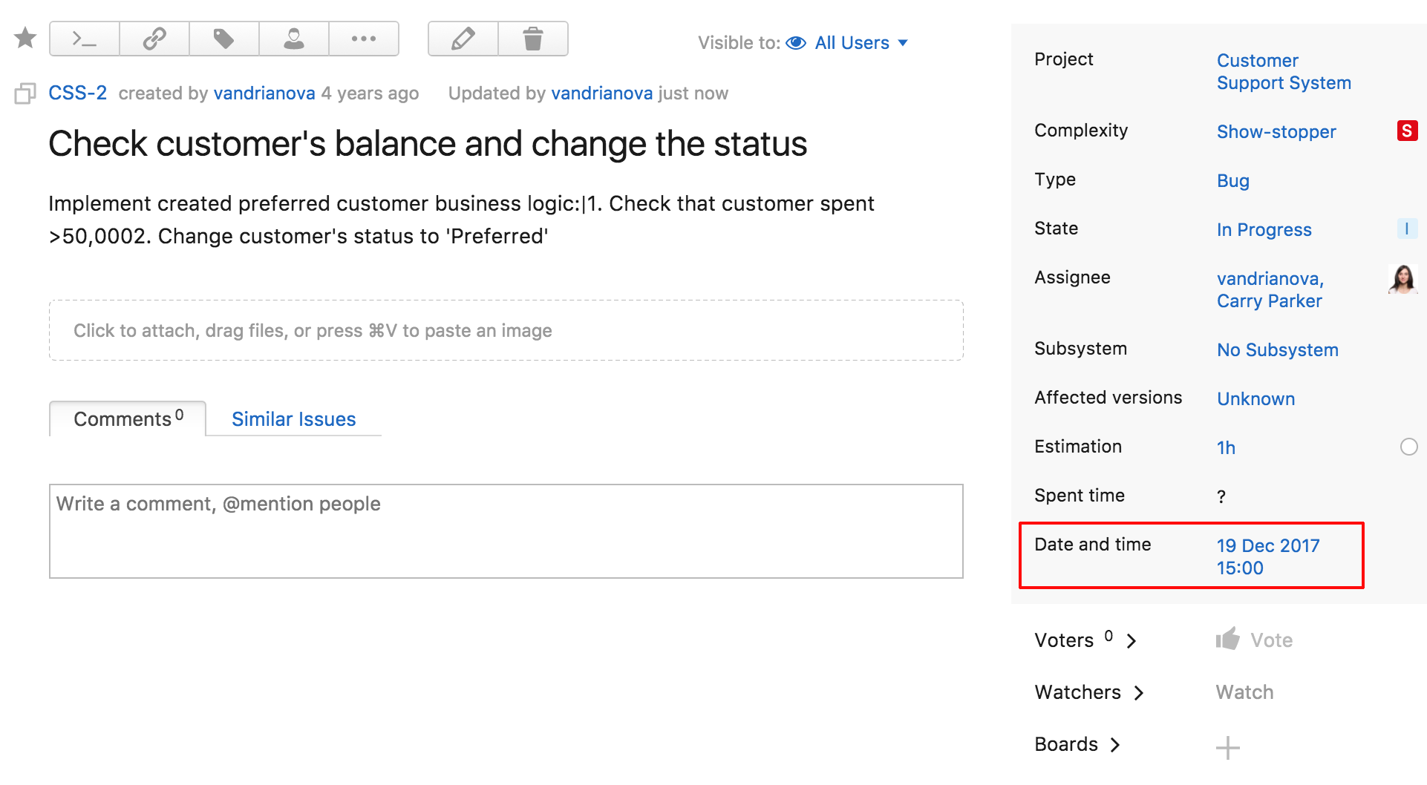Copy issue ID with the copy icon
Image resolution: width=1427 pixels, height=785 pixels.
[x=25, y=93]
